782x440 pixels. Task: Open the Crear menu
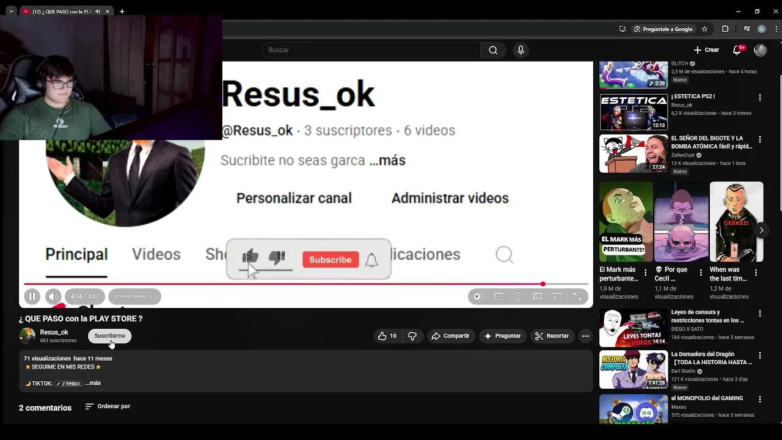coord(706,50)
